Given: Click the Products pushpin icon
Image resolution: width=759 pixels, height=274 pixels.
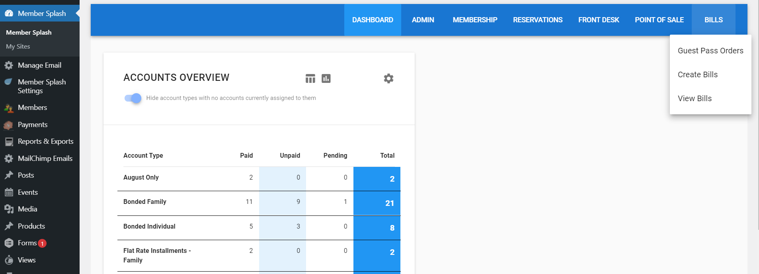Looking at the screenshot, I should (x=9, y=226).
